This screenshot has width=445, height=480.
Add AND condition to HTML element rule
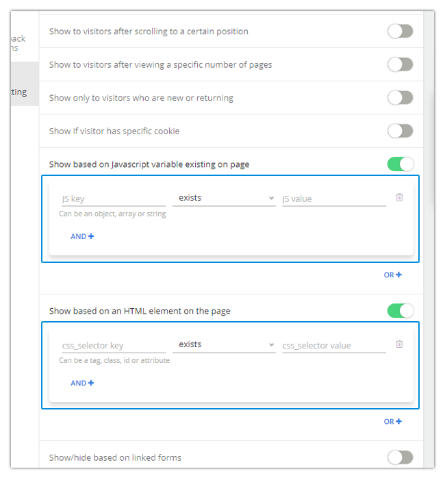tap(82, 383)
